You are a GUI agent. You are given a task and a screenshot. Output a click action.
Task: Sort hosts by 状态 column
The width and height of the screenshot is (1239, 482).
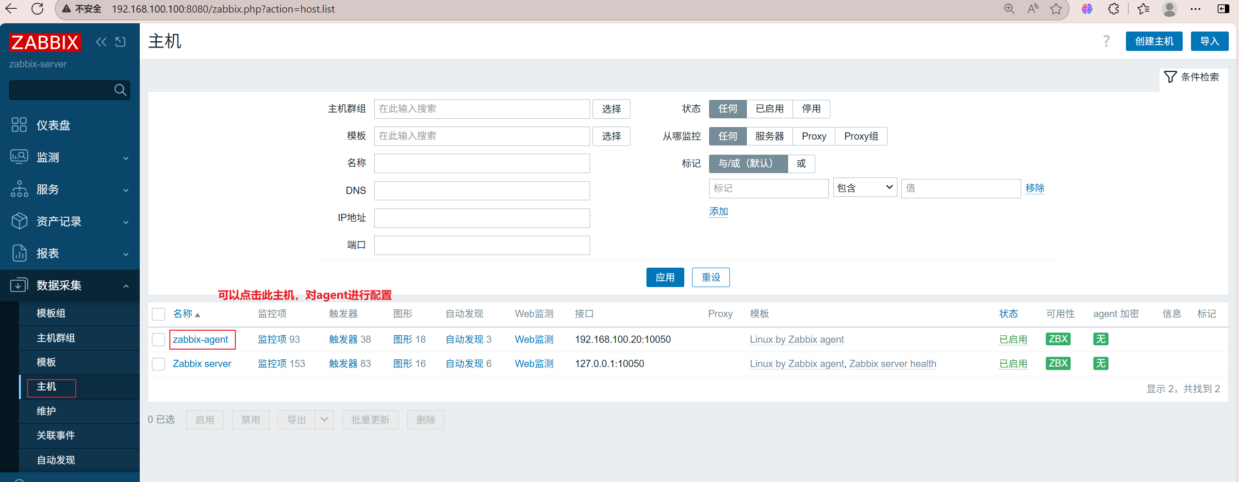tap(1008, 314)
